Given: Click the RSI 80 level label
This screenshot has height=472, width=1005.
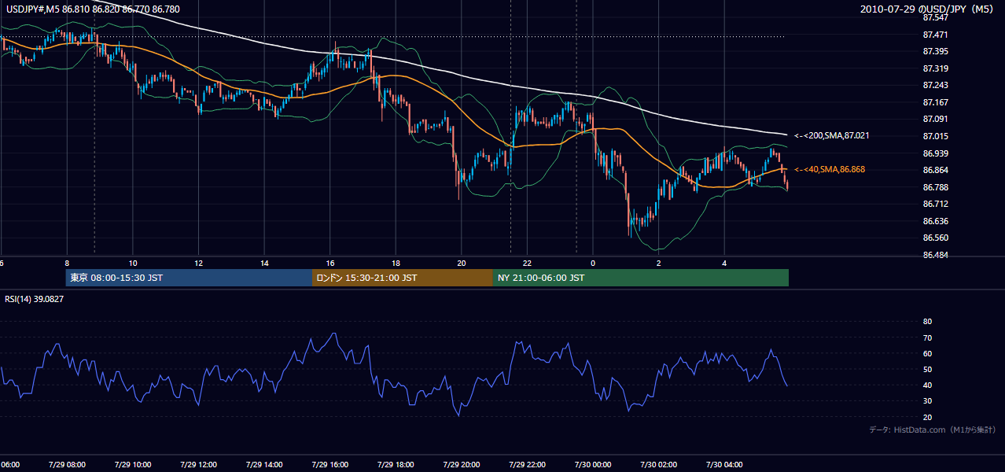Looking at the screenshot, I should point(927,322).
